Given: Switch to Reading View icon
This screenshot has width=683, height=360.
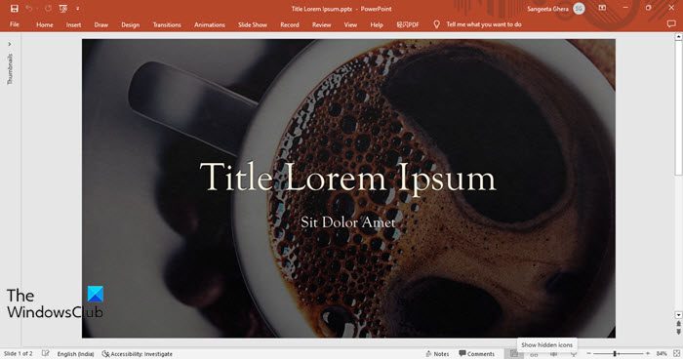Looking at the screenshot, I should (x=553, y=354).
